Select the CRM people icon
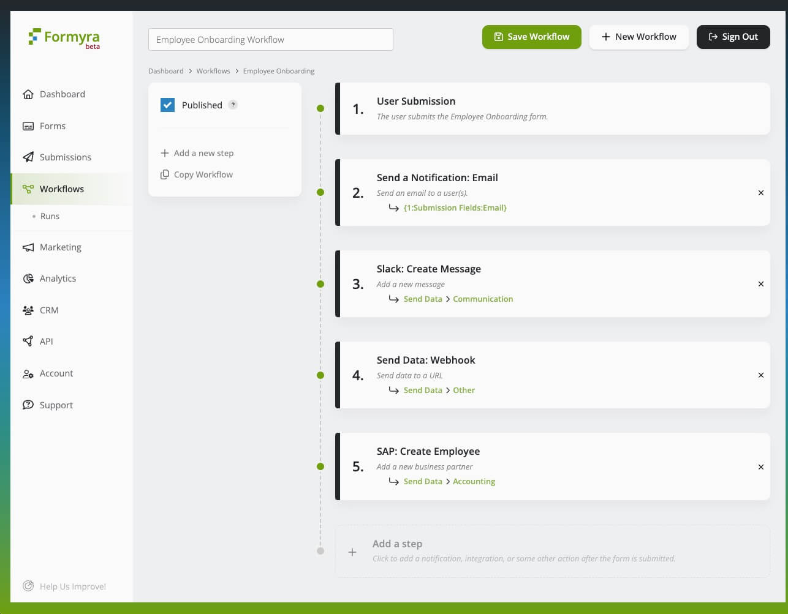 [28, 310]
